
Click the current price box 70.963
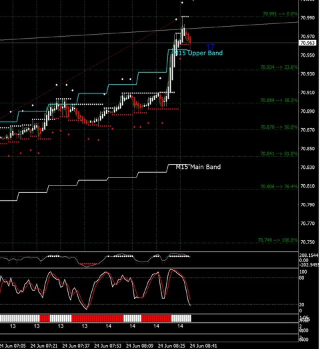tap(307, 43)
